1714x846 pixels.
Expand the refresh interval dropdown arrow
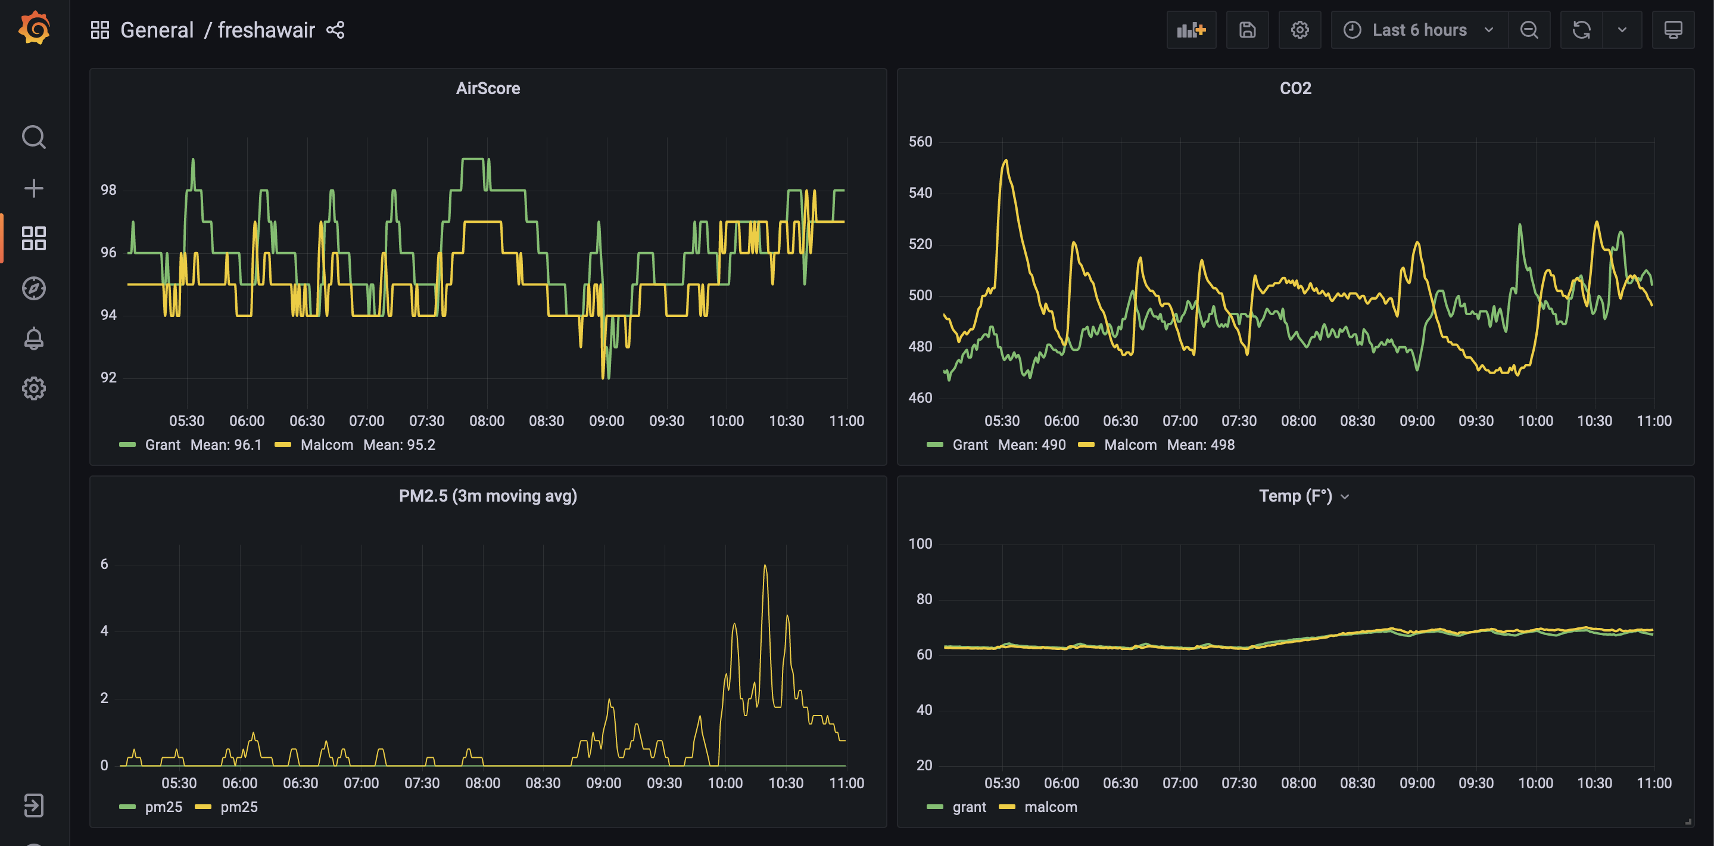pos(1622,30)
